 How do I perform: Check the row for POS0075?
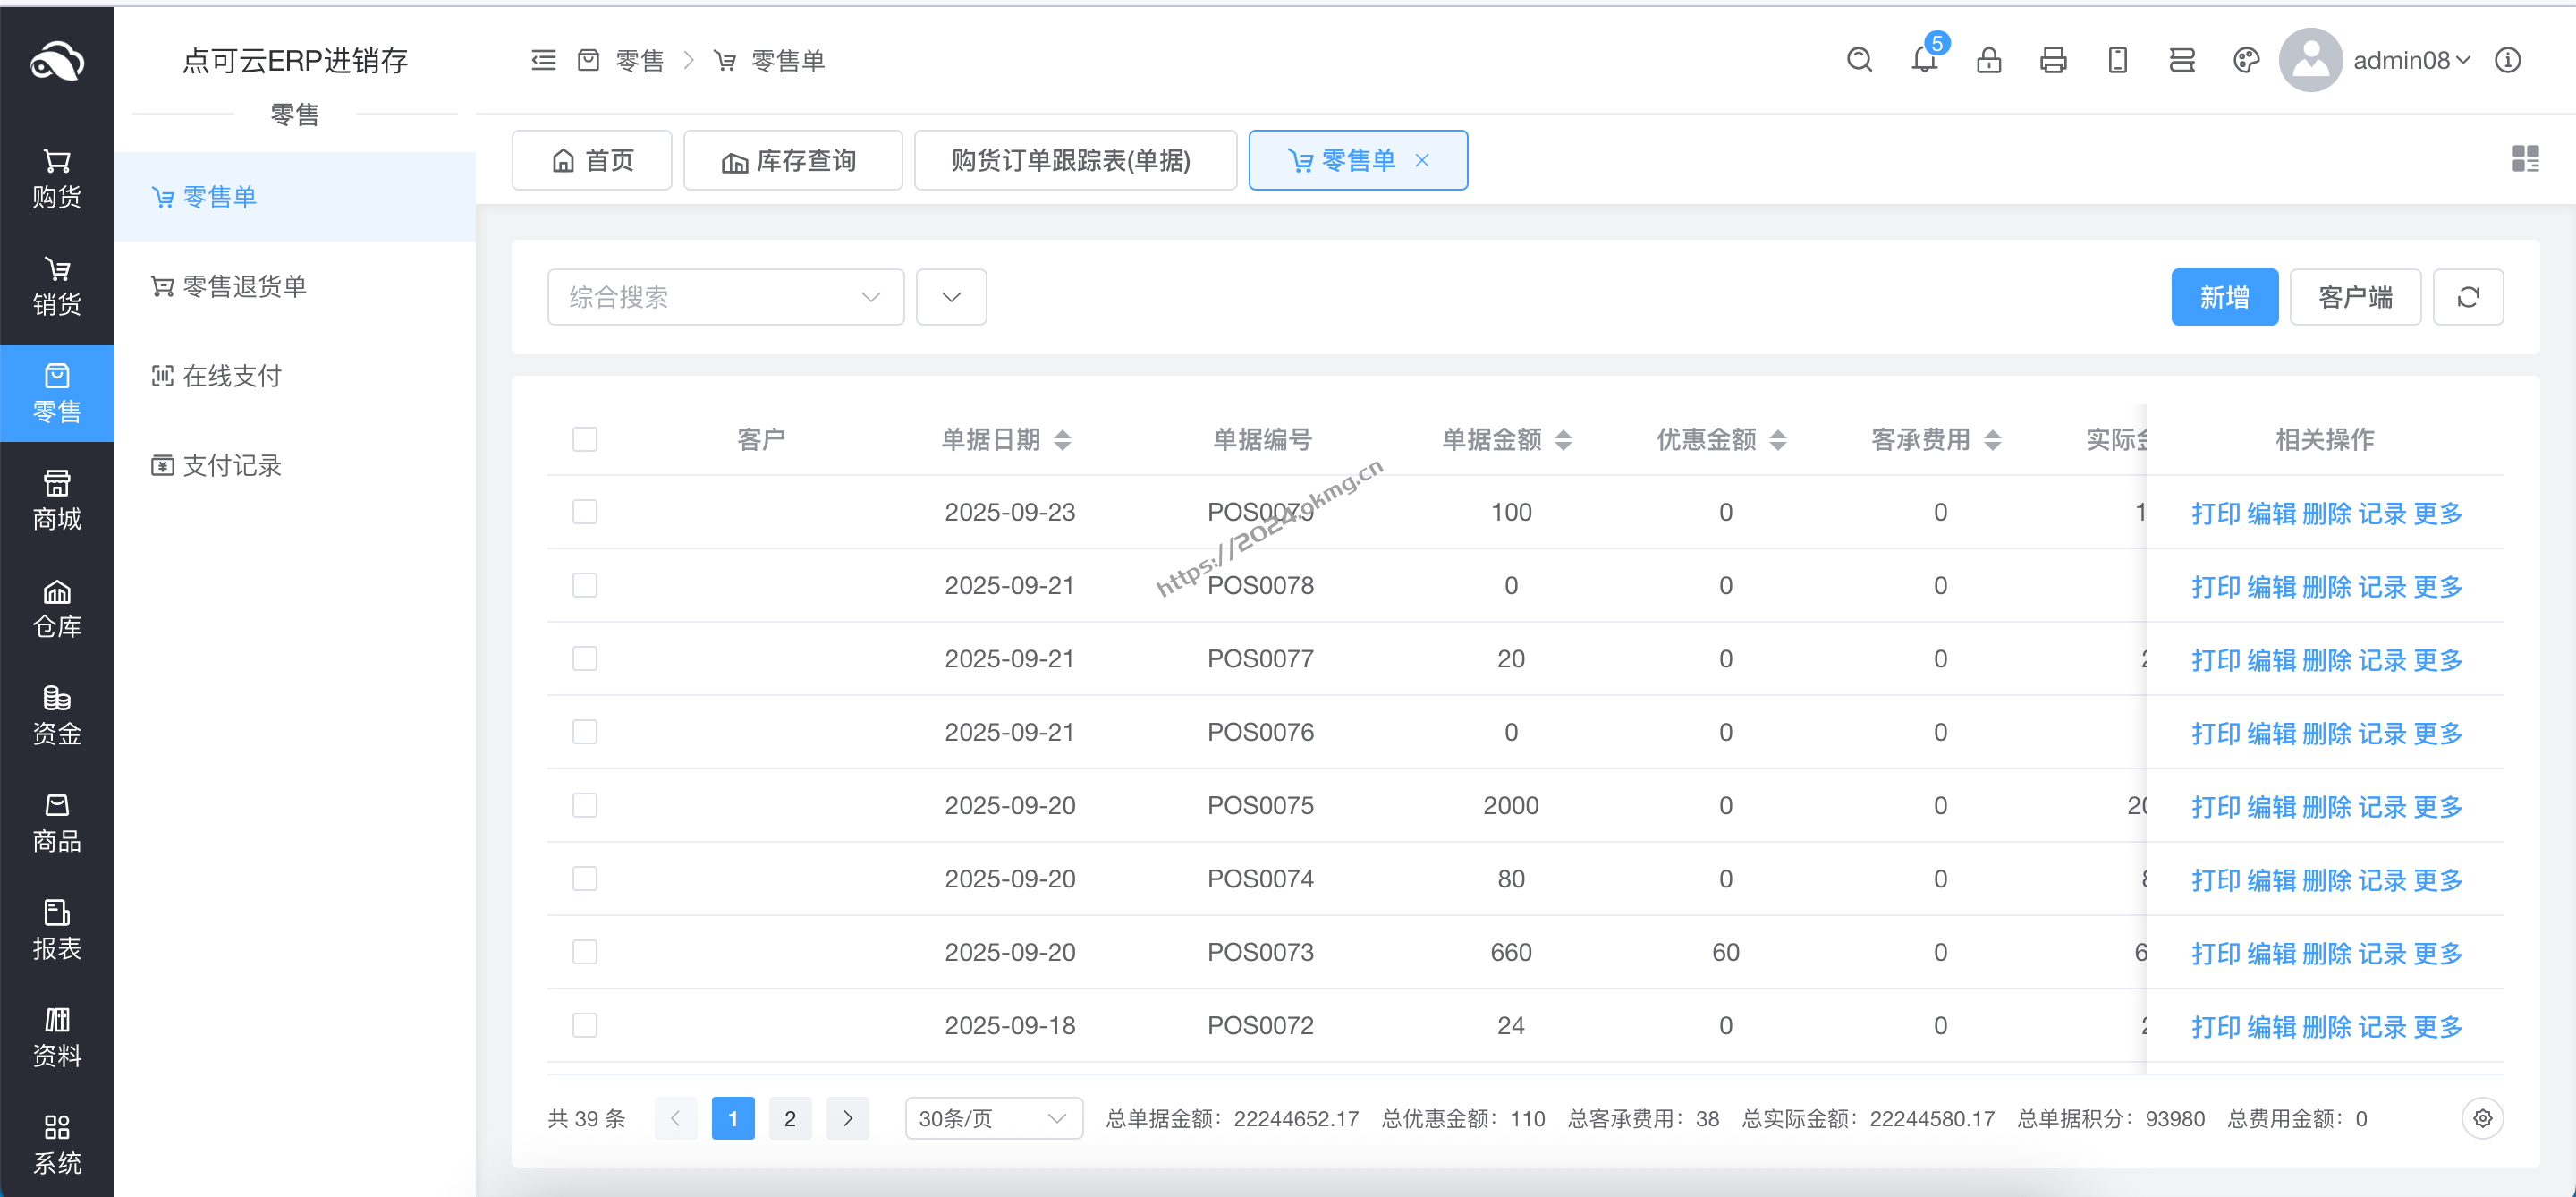point(585,805)
